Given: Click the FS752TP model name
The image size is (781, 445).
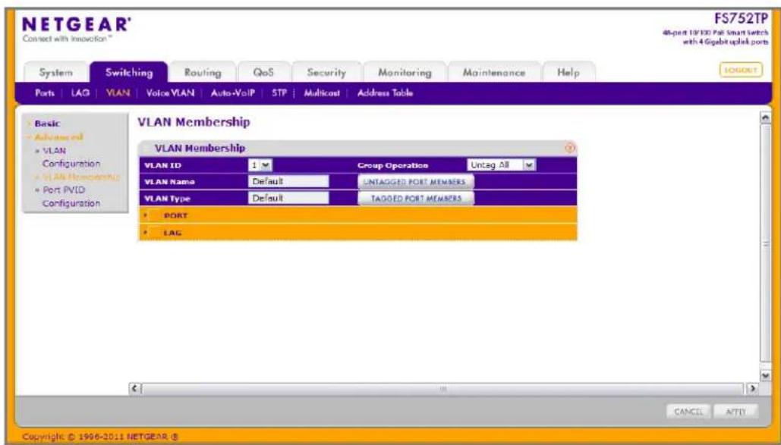Looking at the screenshot, I should pyautogui.click(x=741, y=20).
